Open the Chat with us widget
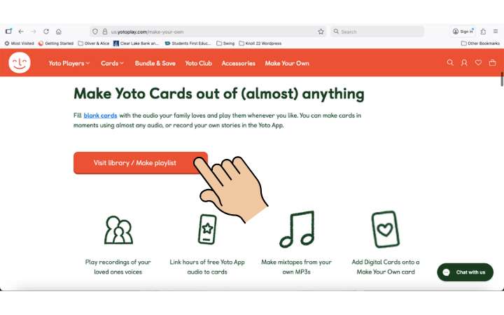Screen dimensions: 504x315 pos(465,272)
